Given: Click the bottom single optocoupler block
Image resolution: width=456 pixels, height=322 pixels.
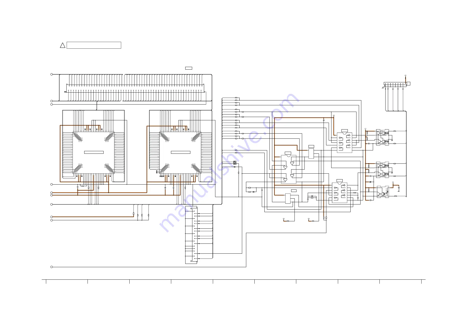Looking at the screenshot, I should 383,192.
